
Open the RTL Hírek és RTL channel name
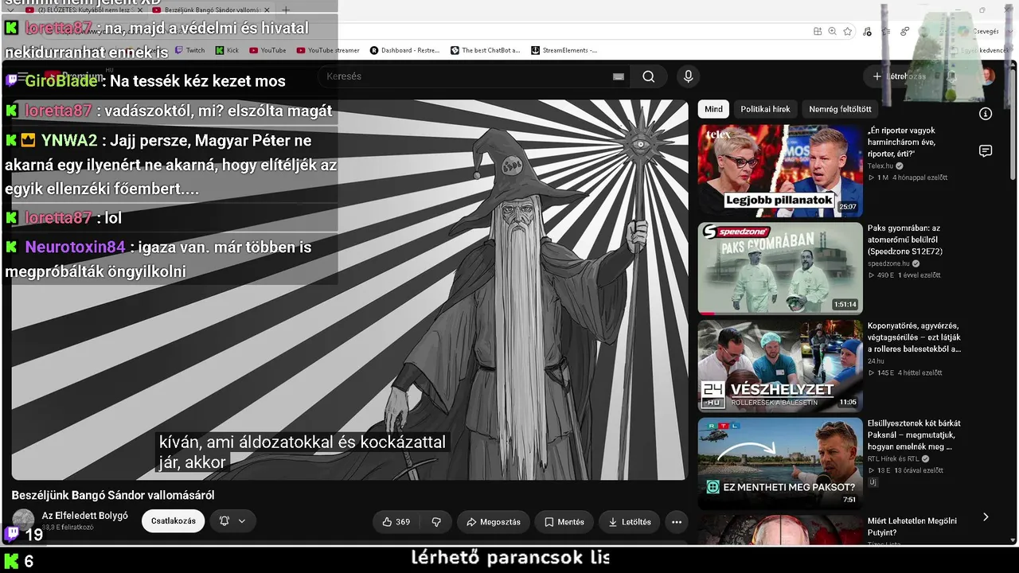(x=893, y=458)
